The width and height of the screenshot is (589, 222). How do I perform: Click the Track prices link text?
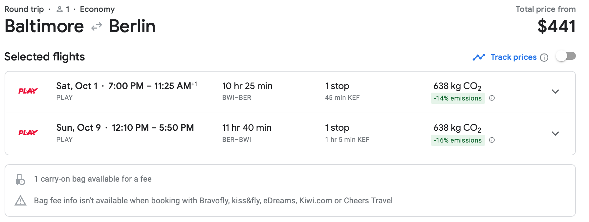[x=513, y=57]
